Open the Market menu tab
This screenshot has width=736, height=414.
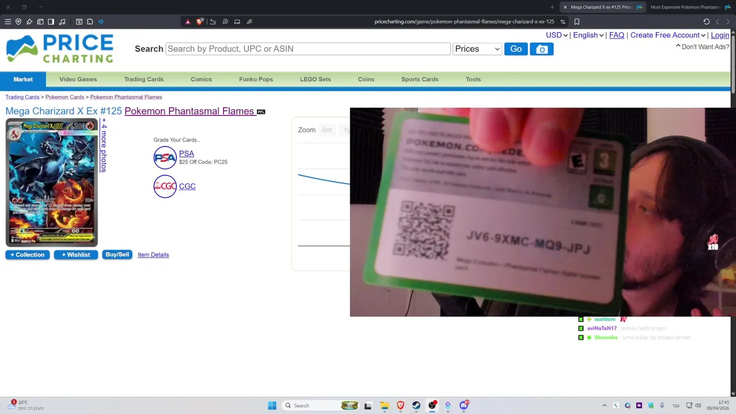click(23, 79)
